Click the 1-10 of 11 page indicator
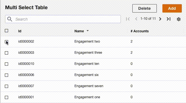The width and height of the screenshot is (186, 103). click(148, 19)
